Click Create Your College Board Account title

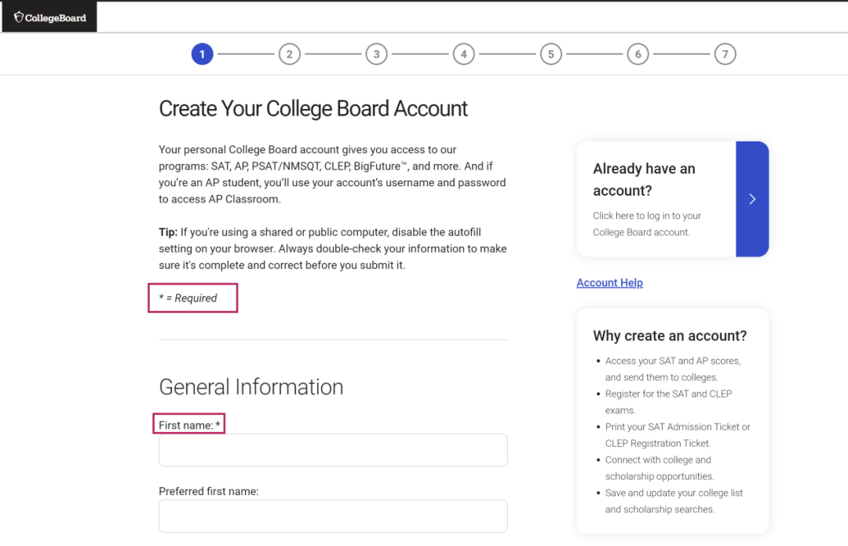coord(313,108)
